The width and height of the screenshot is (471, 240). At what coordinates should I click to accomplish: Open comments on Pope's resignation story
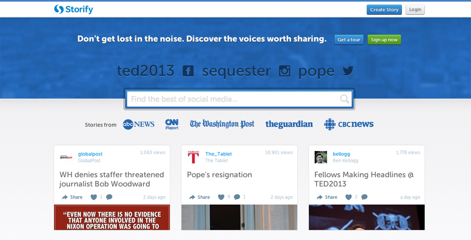[x=237, y=197]
